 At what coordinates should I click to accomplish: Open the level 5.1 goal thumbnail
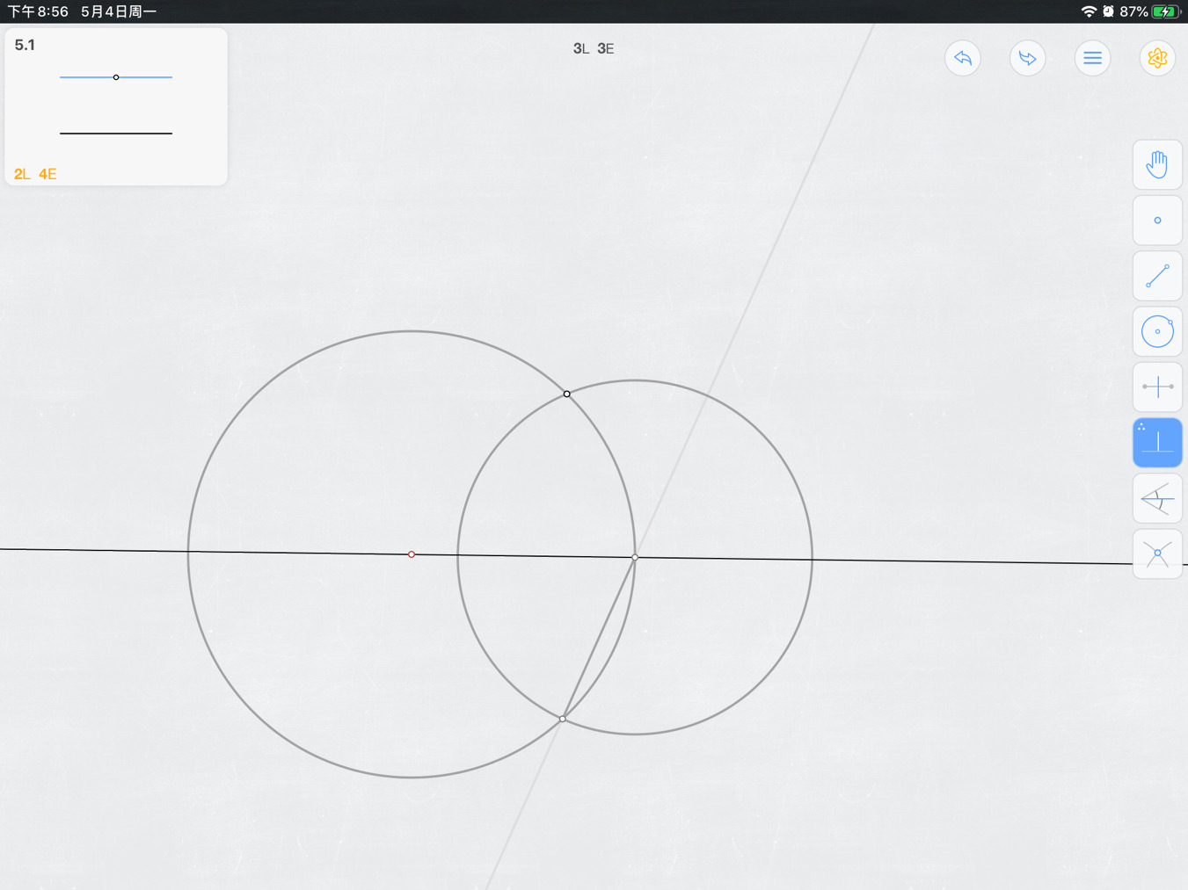tap(116, 106)
